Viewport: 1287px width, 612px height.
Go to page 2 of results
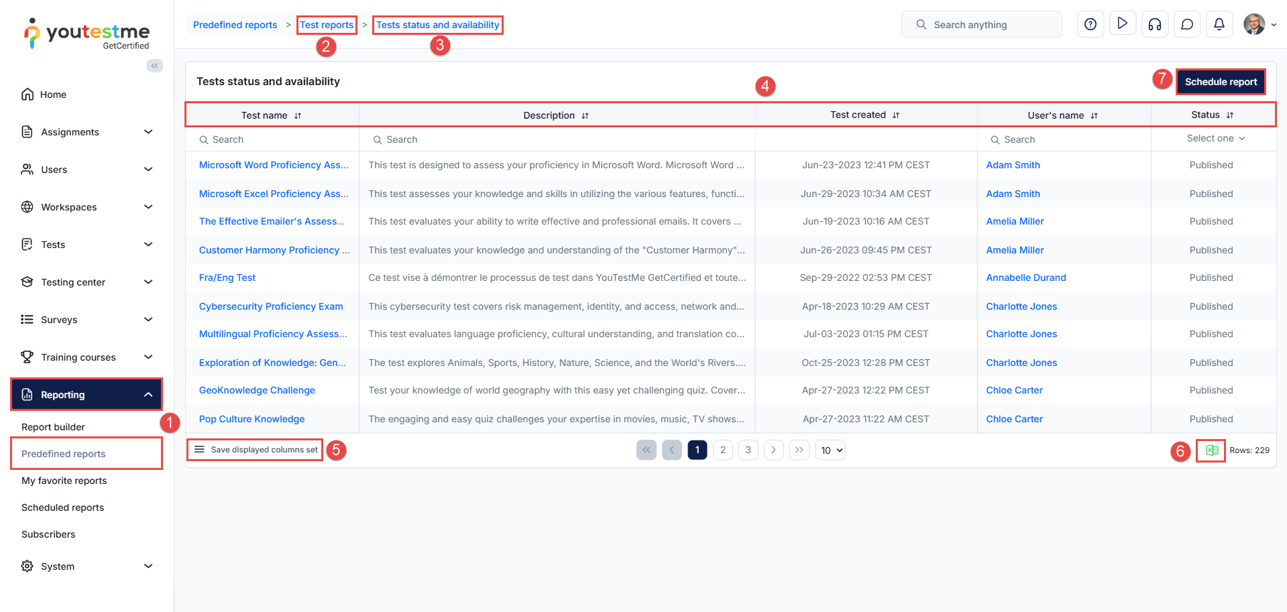[x=722, y=450]
